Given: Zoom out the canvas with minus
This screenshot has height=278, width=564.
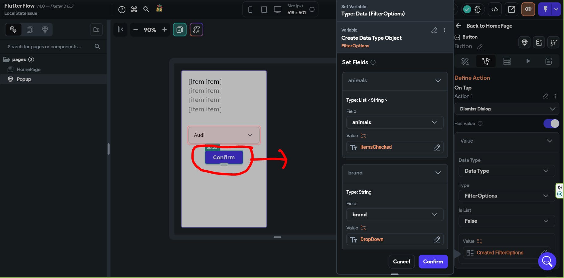Looking at the screenshot, I should tap(136, 29).
